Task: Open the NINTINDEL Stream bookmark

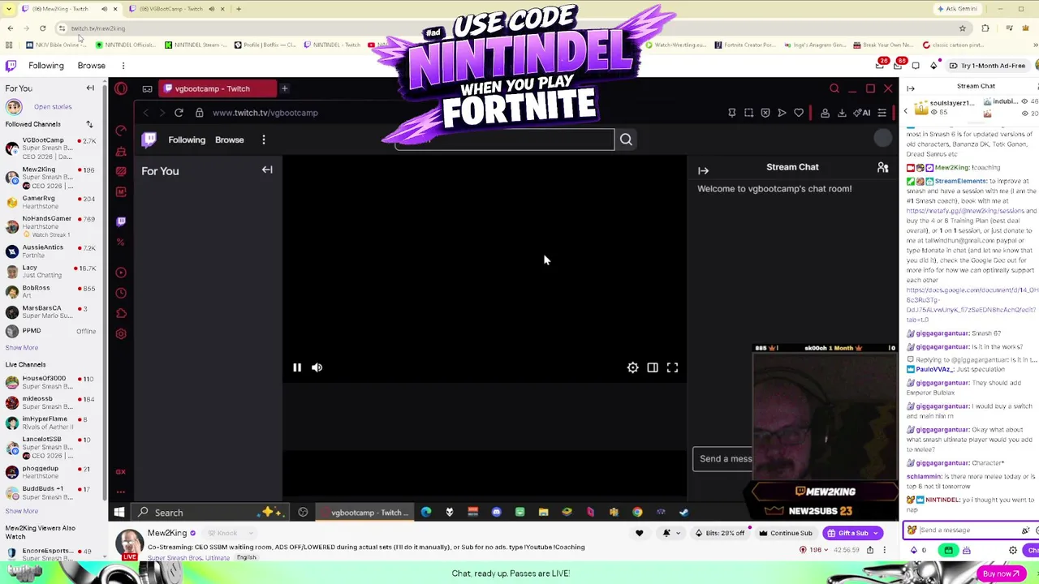Action: [195, 45]
